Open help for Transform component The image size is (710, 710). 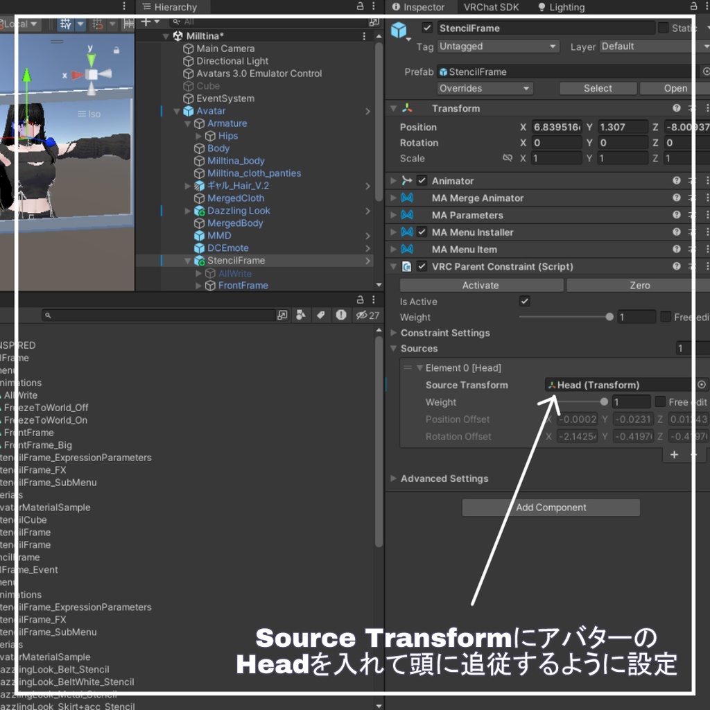point(677,108)
